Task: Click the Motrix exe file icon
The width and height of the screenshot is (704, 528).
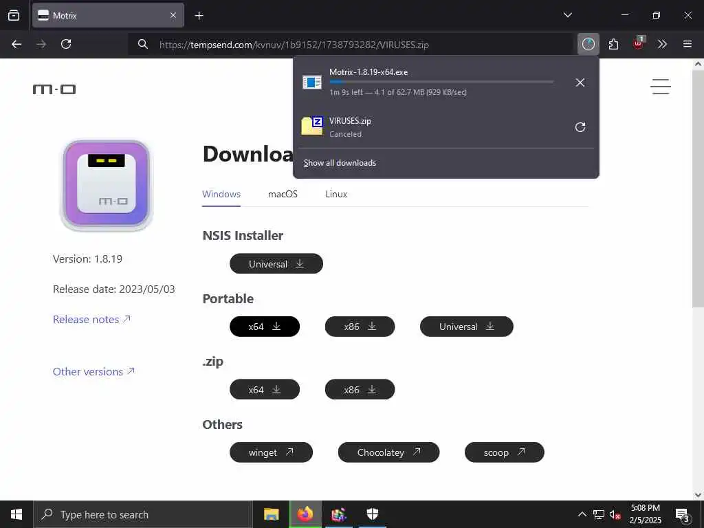Action: click(311, 82)
